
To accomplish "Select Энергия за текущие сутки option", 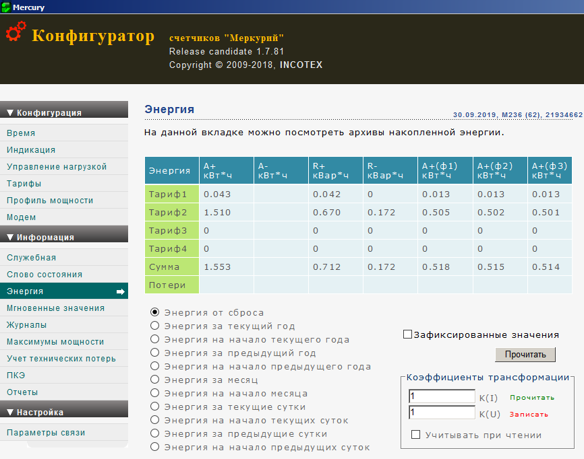I will (x=155, y=407).
